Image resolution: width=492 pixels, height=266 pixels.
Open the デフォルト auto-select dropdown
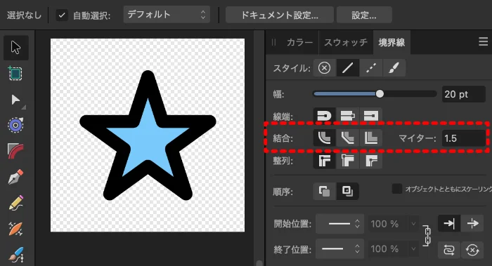[167, 15]
